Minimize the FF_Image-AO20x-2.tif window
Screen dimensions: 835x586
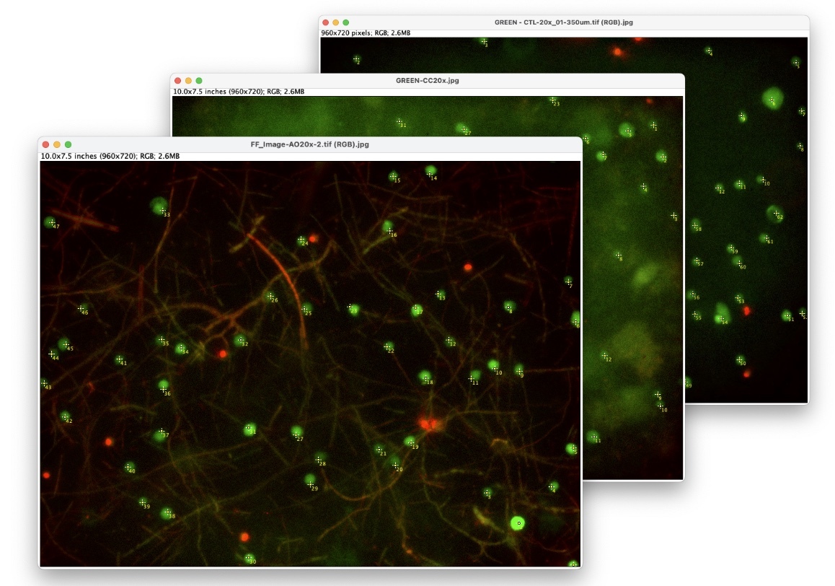(57, 144)
